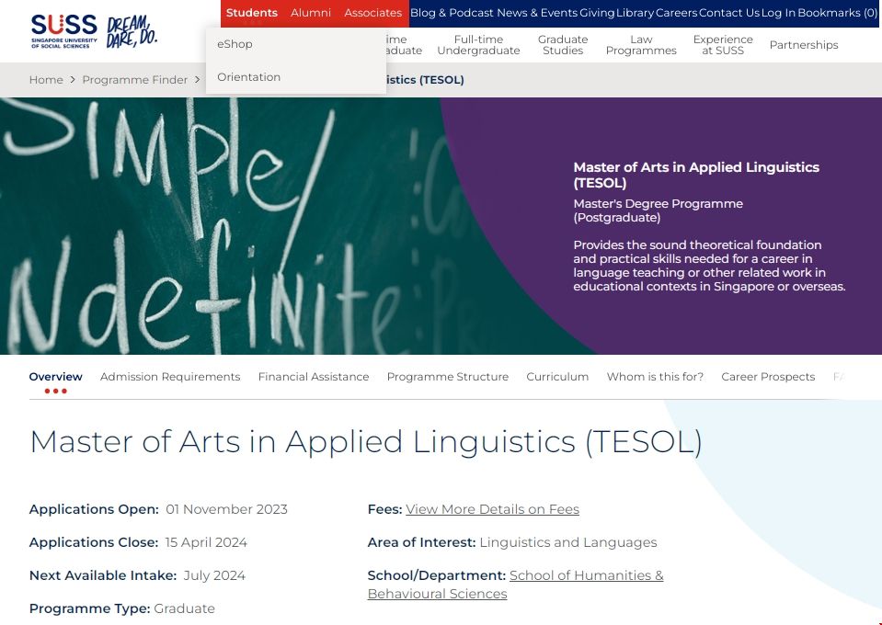This screenshot has height=625, width=882.
Task: Switch to the Curriculum tab
Action: pos(557,377)
